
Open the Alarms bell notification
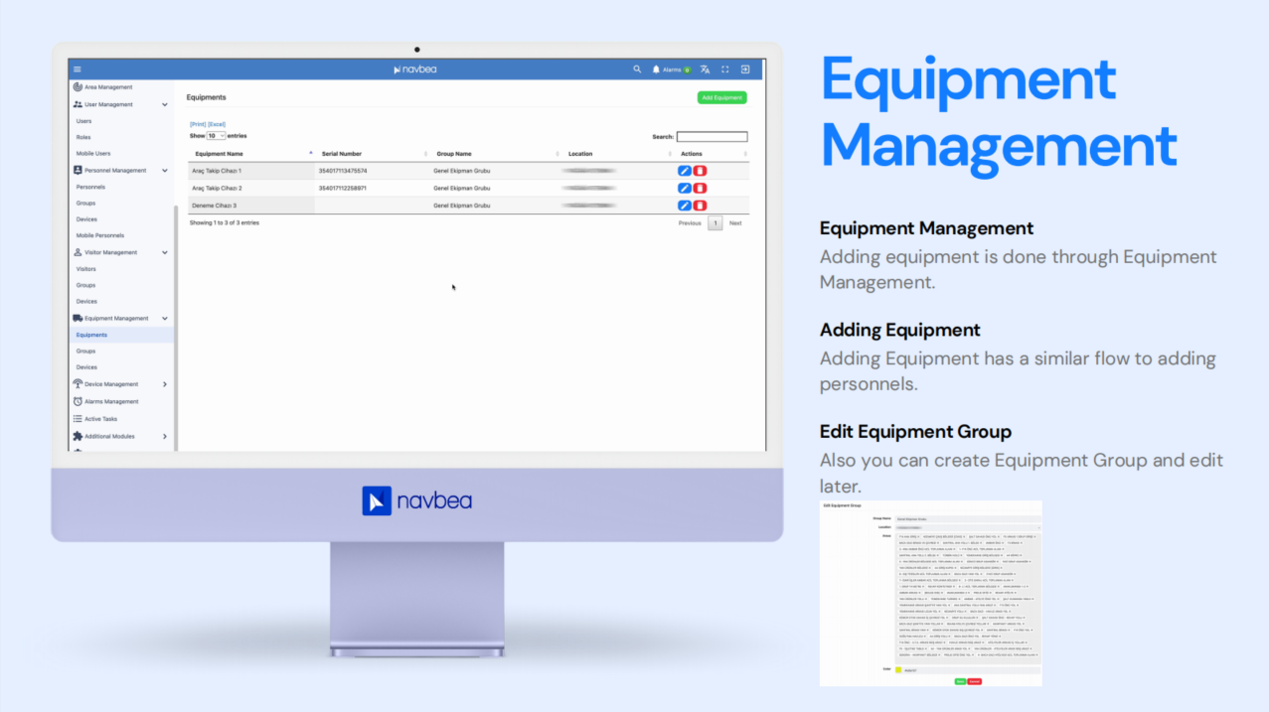coord(656,70)
